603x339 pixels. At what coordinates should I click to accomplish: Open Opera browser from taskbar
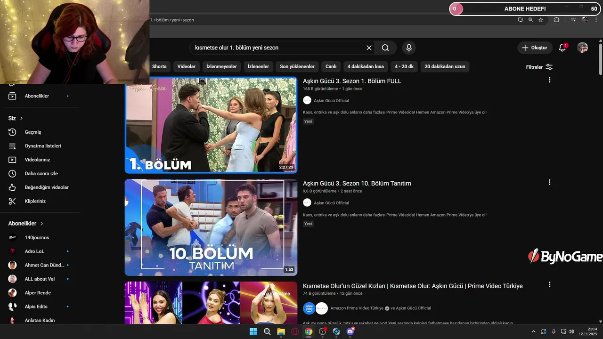click(295, 331)
